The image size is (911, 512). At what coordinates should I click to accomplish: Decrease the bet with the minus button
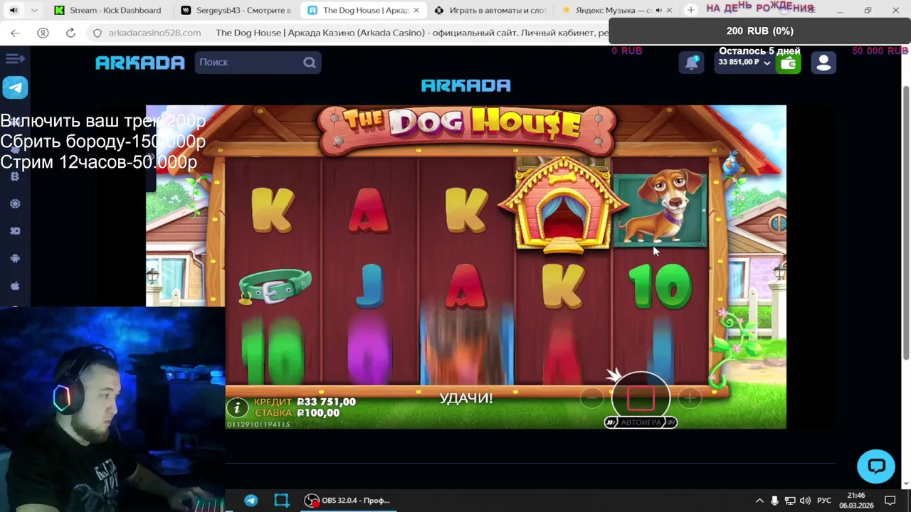coord(591,398)
